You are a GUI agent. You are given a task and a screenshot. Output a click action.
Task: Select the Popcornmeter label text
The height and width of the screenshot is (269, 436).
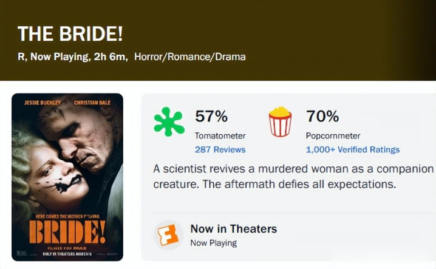tap(333, 135)
